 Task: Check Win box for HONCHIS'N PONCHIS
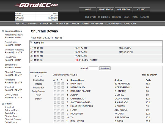[x=55, y=106]
